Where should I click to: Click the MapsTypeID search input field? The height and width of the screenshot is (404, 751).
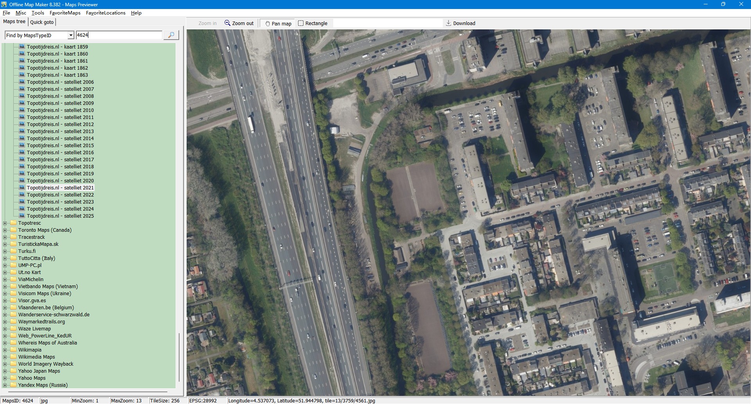(x=119, y=35)
